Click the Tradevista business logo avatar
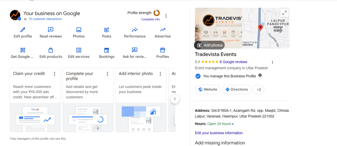 coord(15,15)
